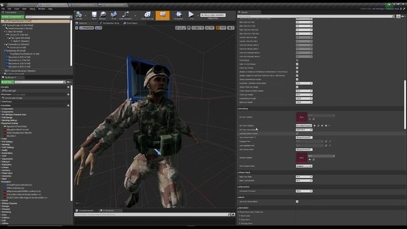
Task: Open the Details view options eye icon
Action: click(403, 17)
